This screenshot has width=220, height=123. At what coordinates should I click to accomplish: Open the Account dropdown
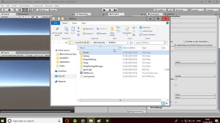point(181,10)
